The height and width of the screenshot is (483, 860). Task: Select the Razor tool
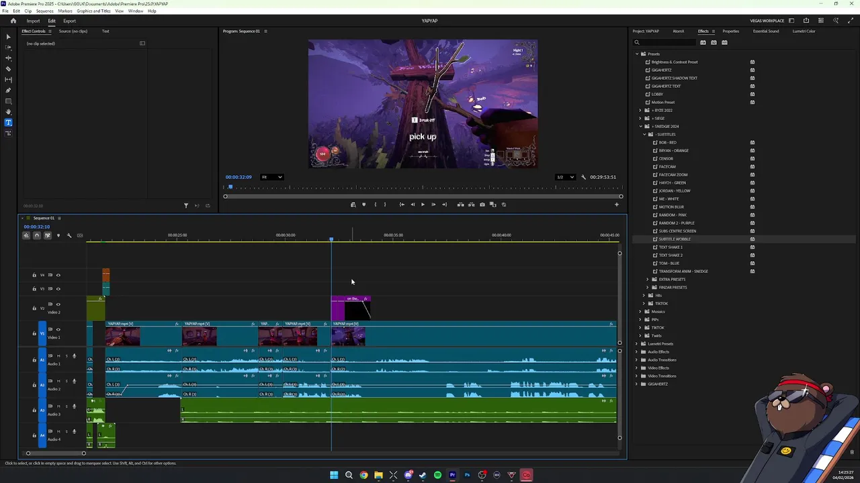coord(8,69)
